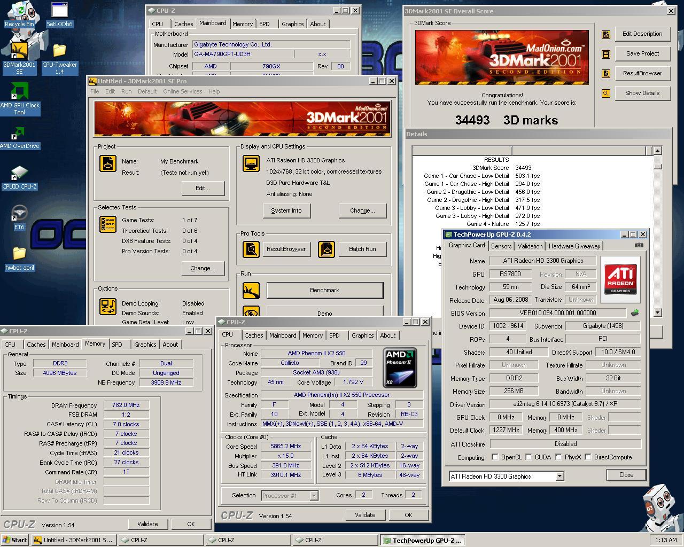Switch to Untitled 3DMark2001 taskbar button

[74, 540]
